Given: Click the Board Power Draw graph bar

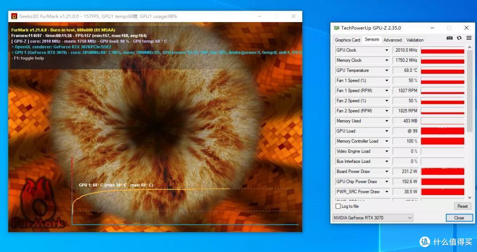Looking at the screenshot, I should point(442,171).
